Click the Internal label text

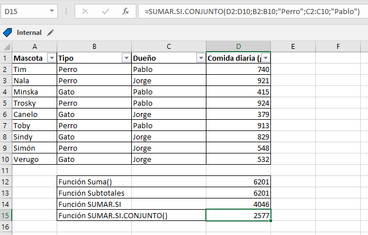(29, 33)
